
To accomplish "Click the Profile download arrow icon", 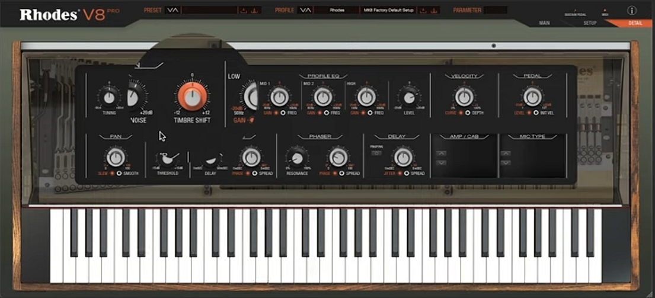I will [434, 11].
